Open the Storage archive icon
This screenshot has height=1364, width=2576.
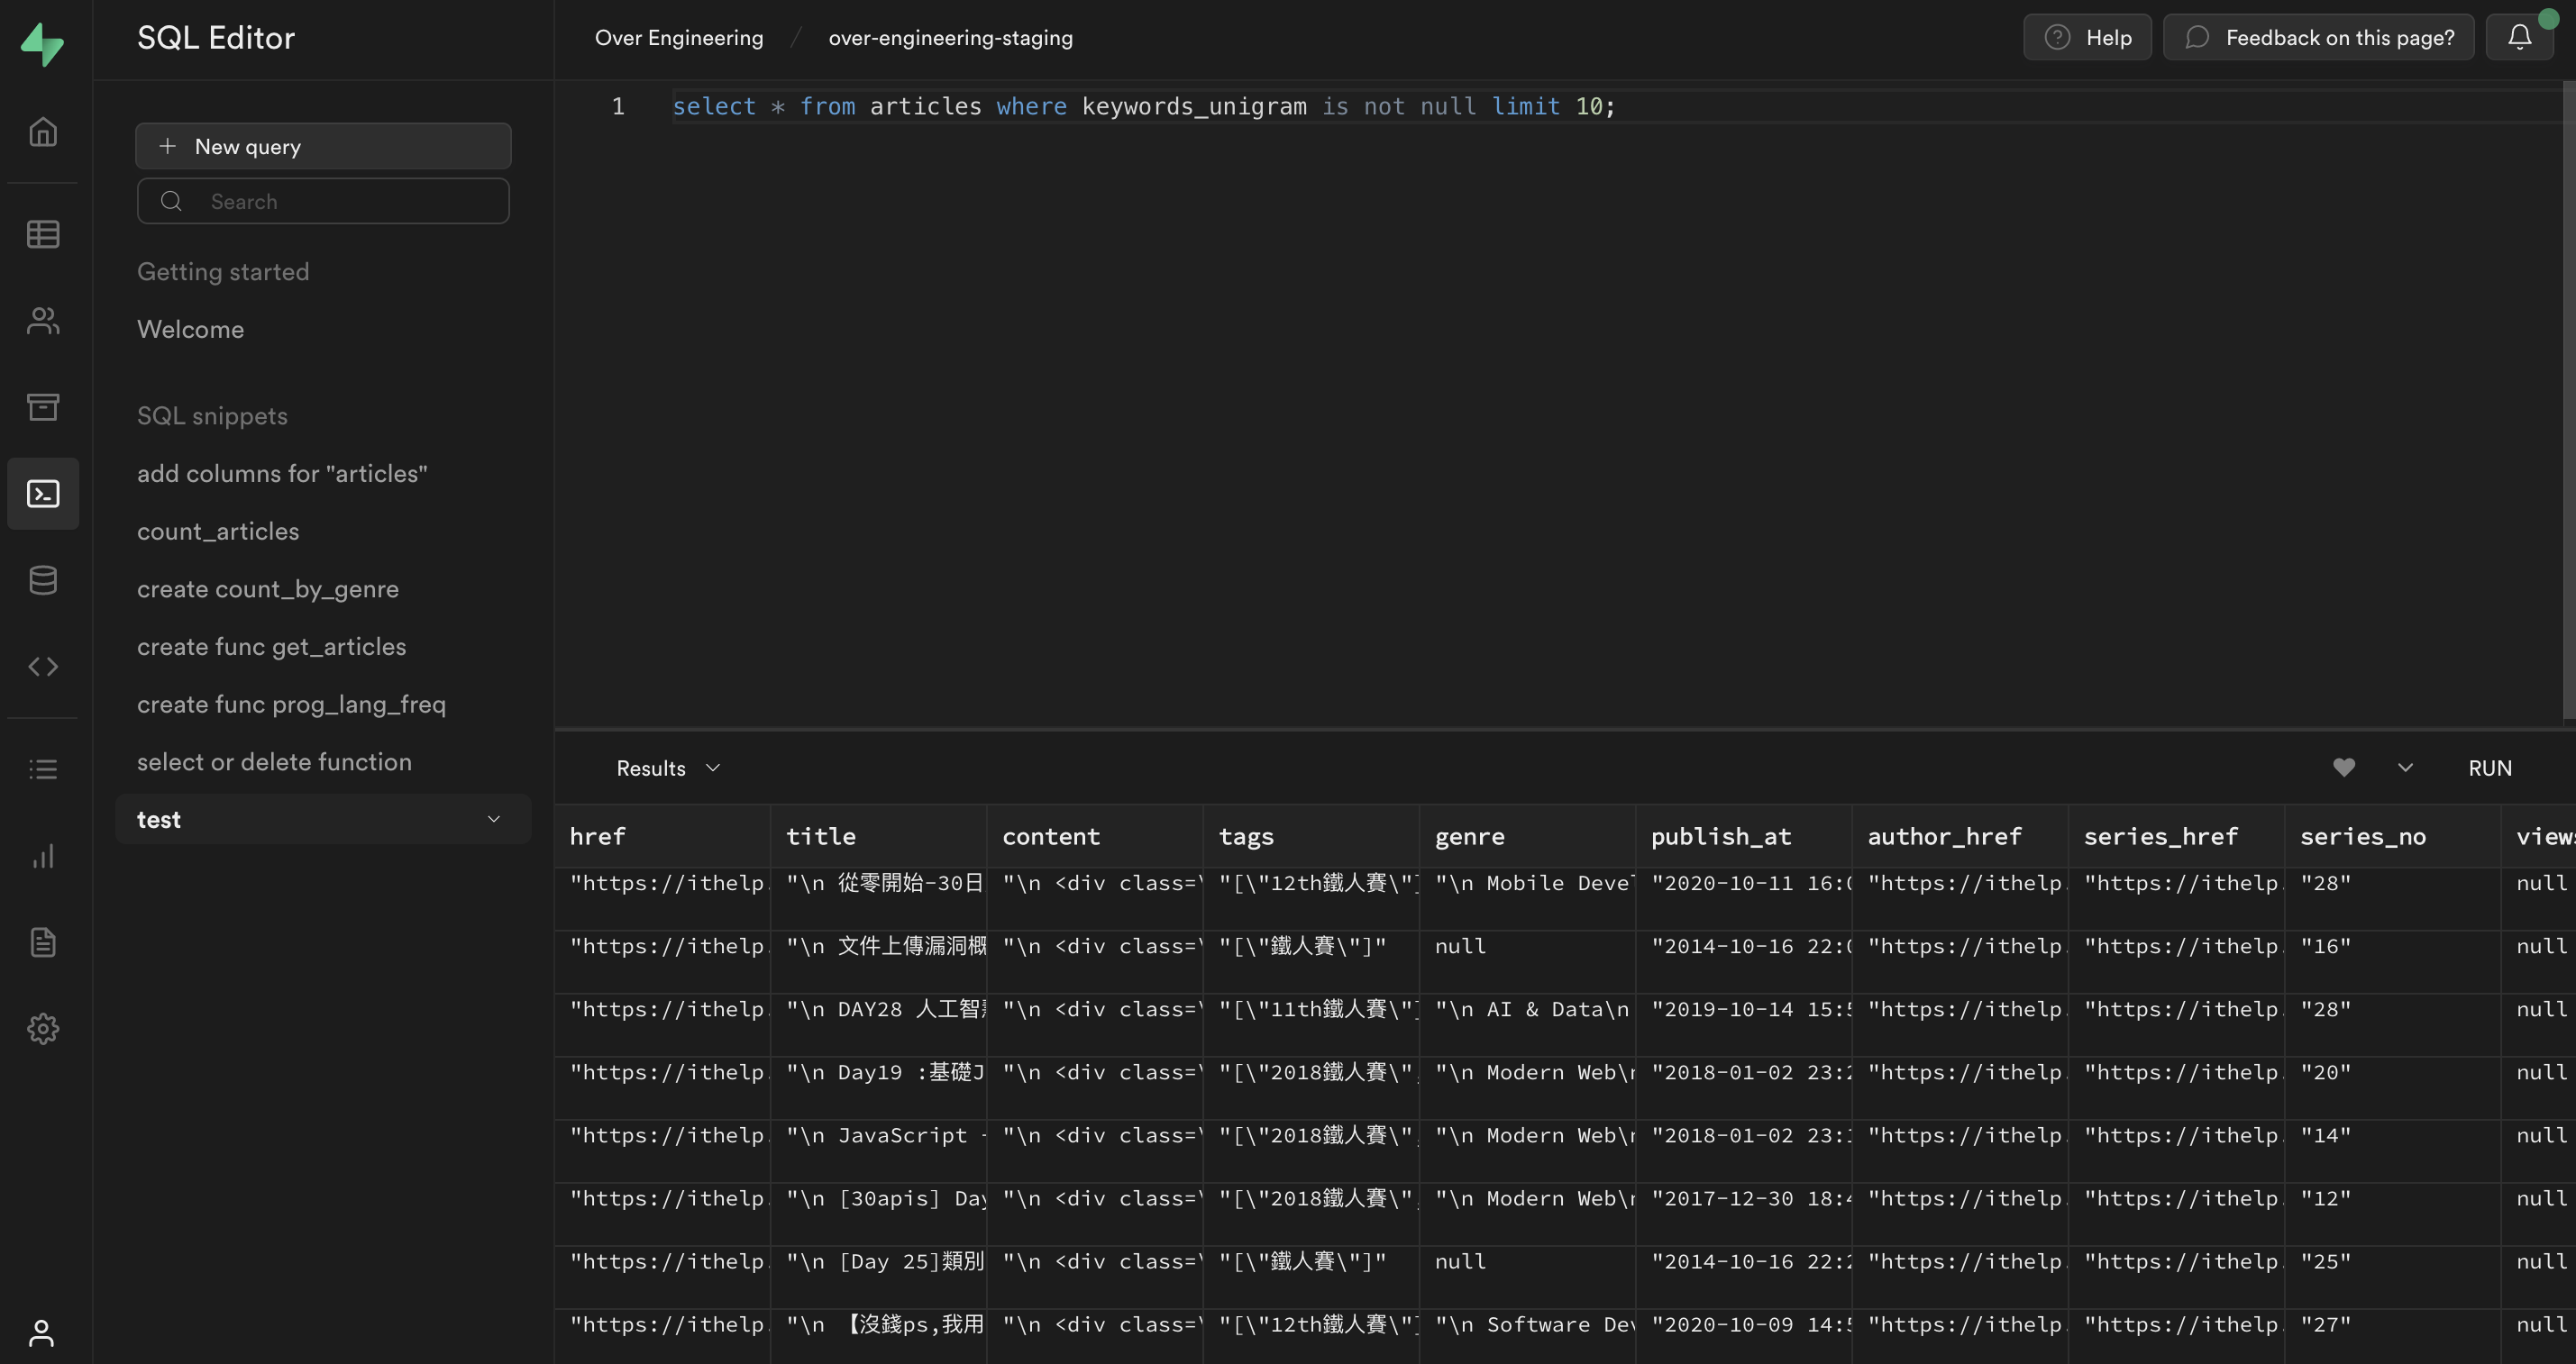click(x=42, y=406)
